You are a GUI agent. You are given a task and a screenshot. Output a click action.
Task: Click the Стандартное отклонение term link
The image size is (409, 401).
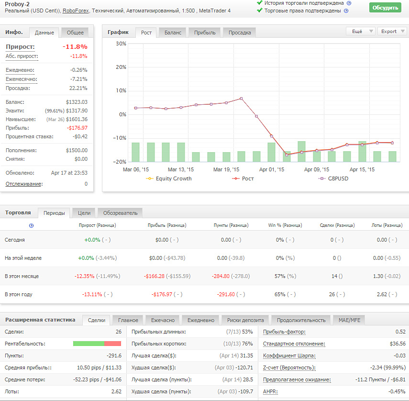[294, 344]
